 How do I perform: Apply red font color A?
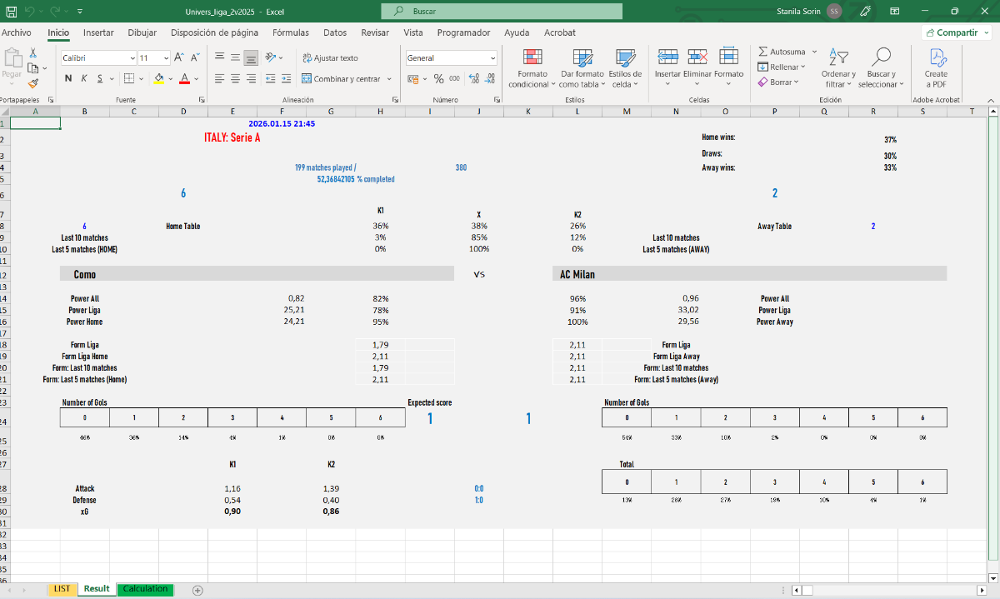(185, 78)
